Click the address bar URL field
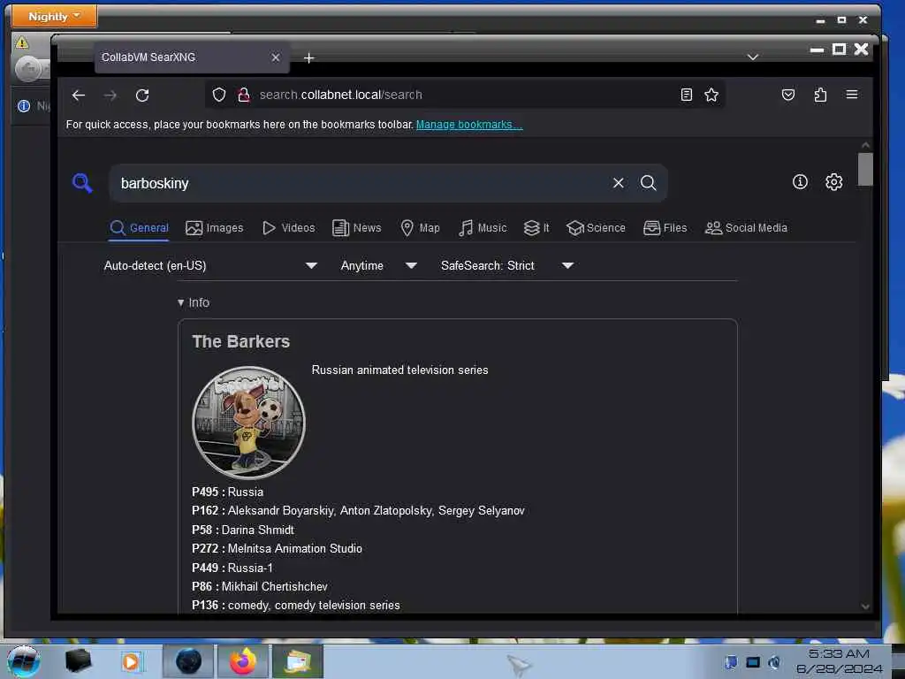This screenshot has height=679, width=905. (465, 95)
